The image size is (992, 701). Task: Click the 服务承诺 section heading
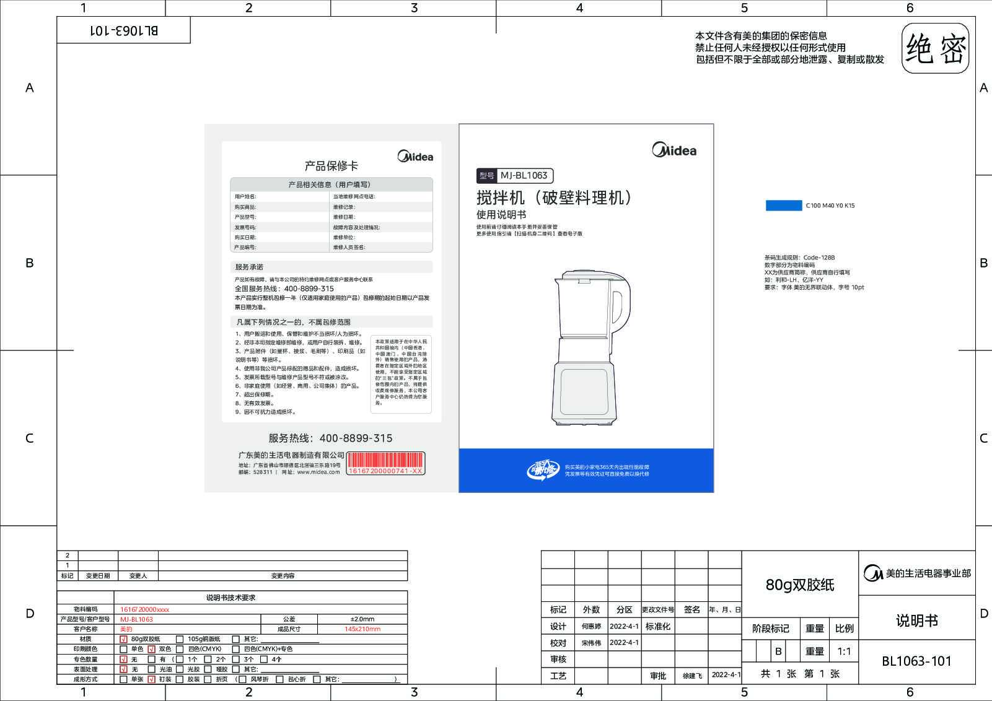[249, 267]
